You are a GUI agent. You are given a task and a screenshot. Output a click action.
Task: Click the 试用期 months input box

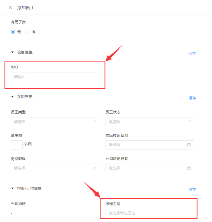pyautogui.click(x=17, y=145)
